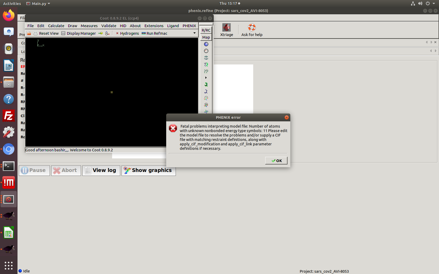Open the Validate menu in Coot
The width and height of the screenshot is (439, 274).
pyautogui.click(x=109, y=26)
